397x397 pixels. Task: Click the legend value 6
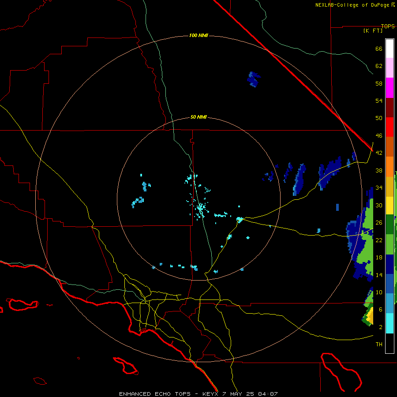pos(380,309)
